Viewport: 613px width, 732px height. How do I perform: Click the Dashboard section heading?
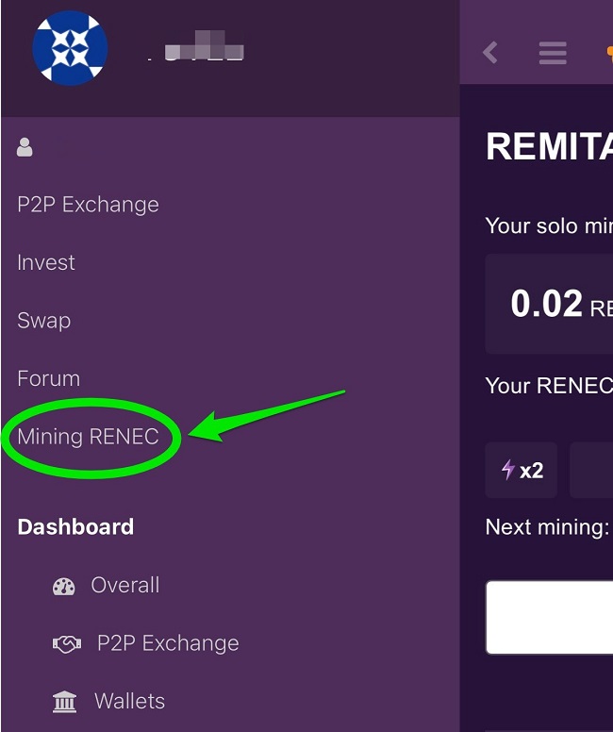75,527
